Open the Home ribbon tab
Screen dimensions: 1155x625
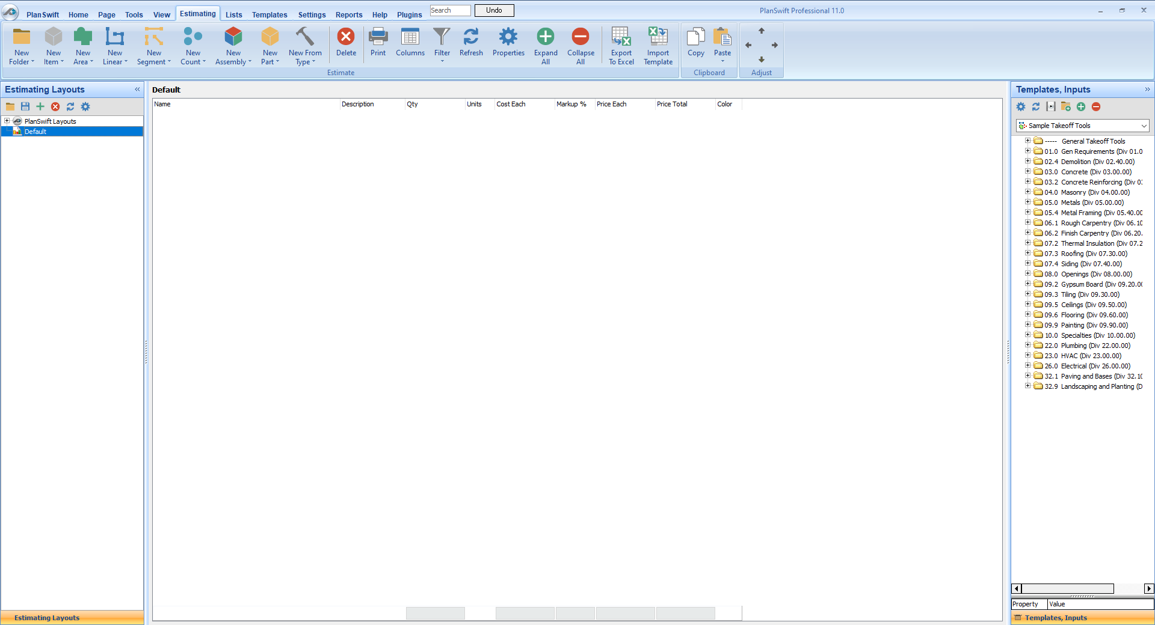(x=78, y=14)
